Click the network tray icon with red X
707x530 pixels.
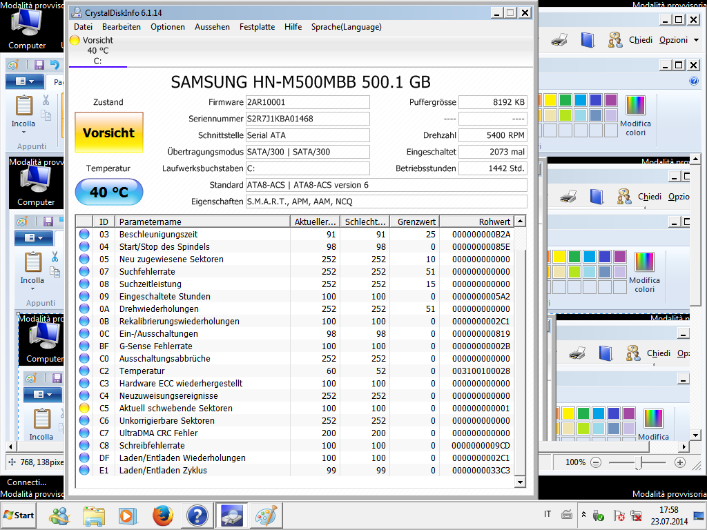point(637,515)
